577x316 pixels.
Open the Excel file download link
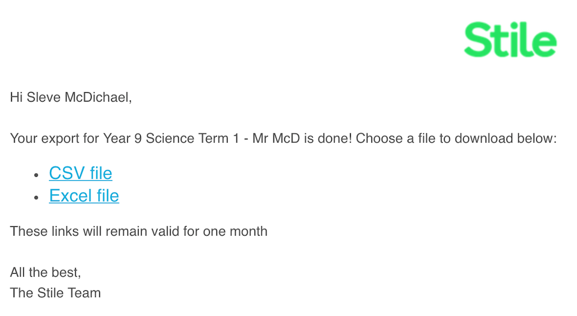pos(84,195)
